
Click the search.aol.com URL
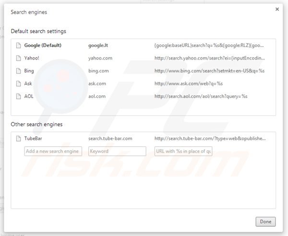201,96
